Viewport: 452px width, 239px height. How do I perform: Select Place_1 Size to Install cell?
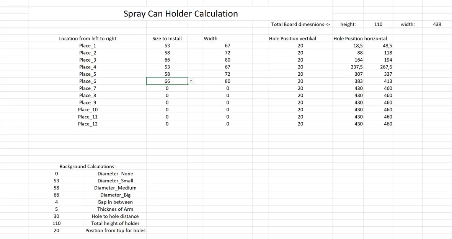point(167,46)
